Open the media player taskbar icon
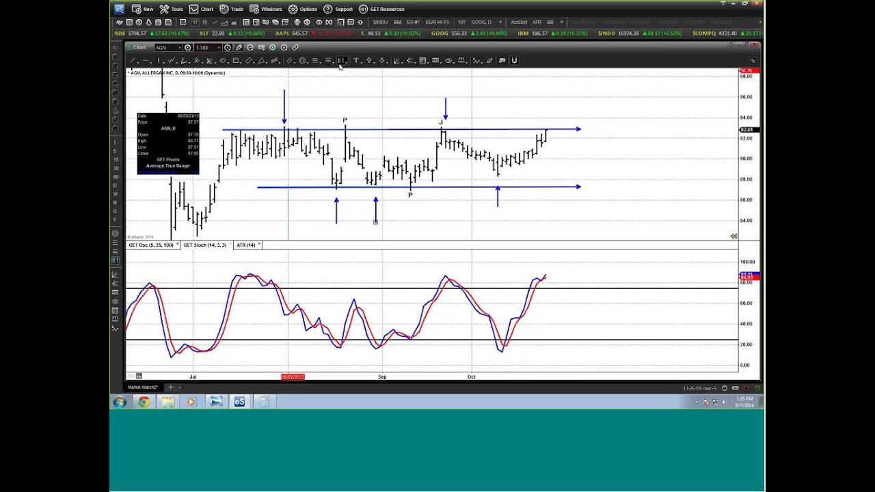This screenshot has height=492, width=875. 191,402
